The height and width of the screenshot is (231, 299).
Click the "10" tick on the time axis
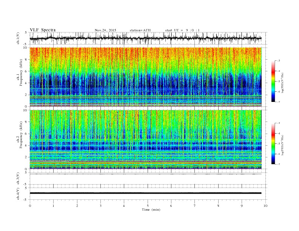coord(265,206)
